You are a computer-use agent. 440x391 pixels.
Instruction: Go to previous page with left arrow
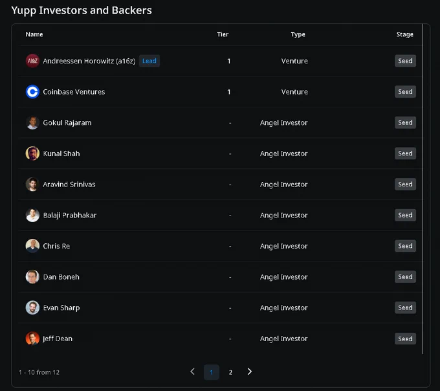pyautogui.click(x=193, y=372)
